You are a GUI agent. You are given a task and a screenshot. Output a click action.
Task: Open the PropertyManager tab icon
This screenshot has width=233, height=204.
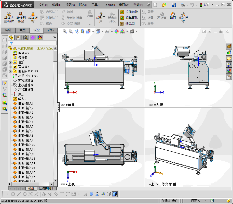(18, 38)
